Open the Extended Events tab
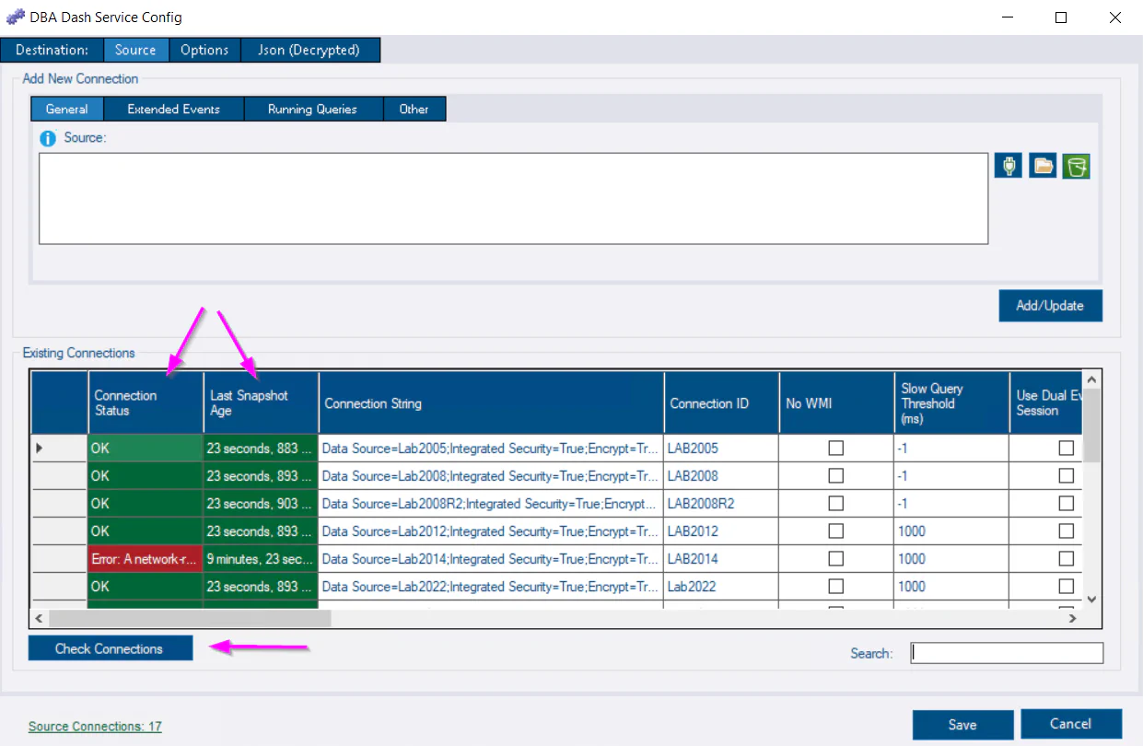1143x746 pixels. pyautogui.click(x=173, y=109)
